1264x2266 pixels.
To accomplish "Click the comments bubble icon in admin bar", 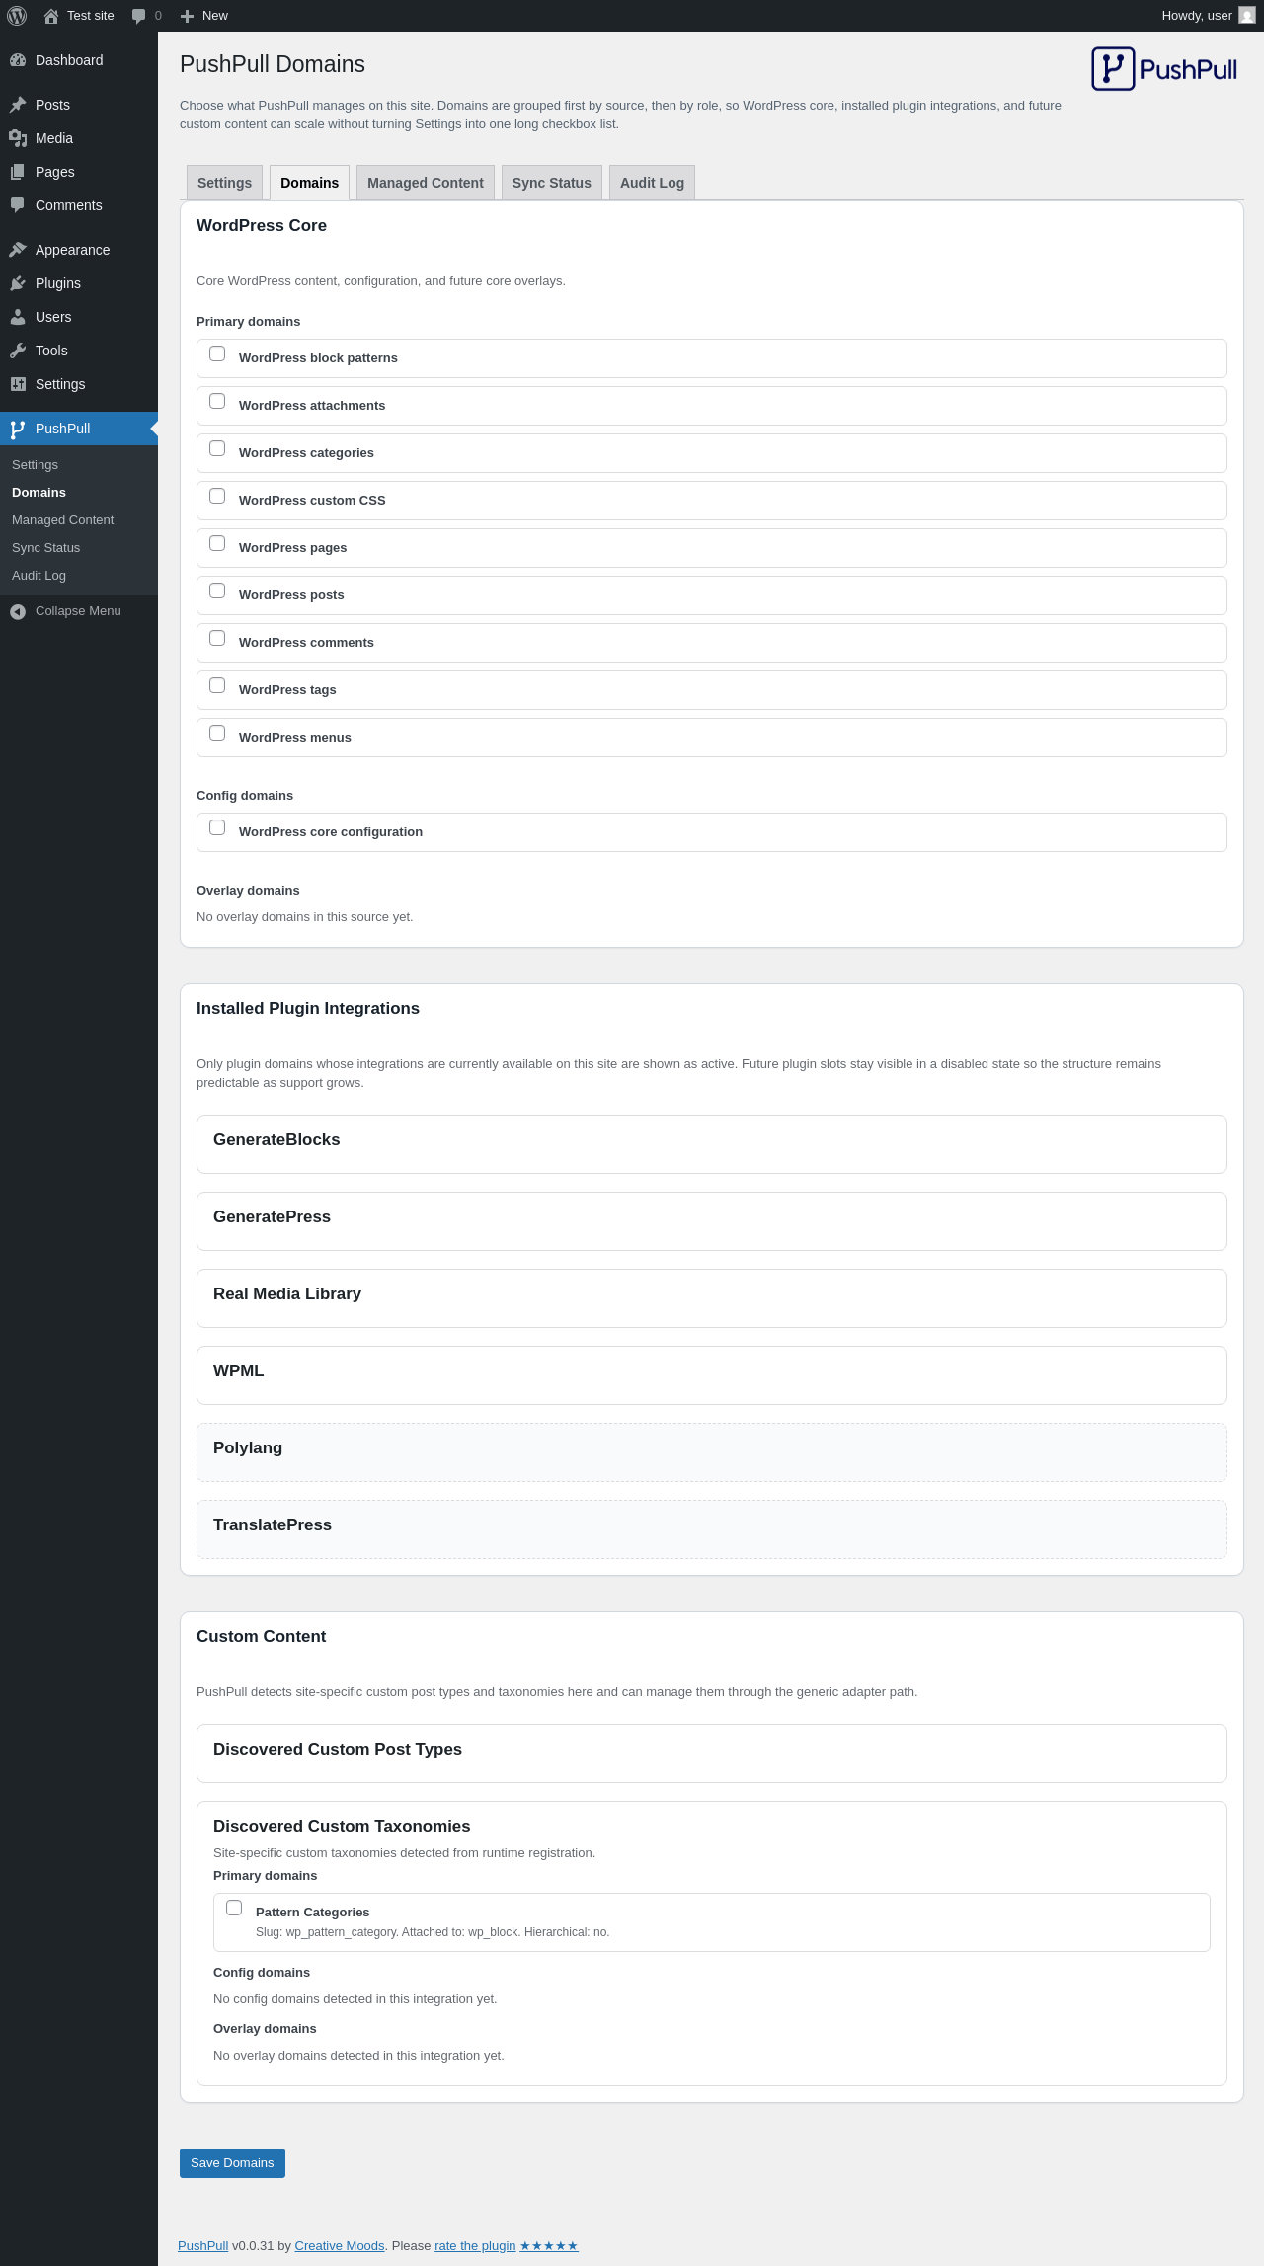I will click(x=138, y=16).
